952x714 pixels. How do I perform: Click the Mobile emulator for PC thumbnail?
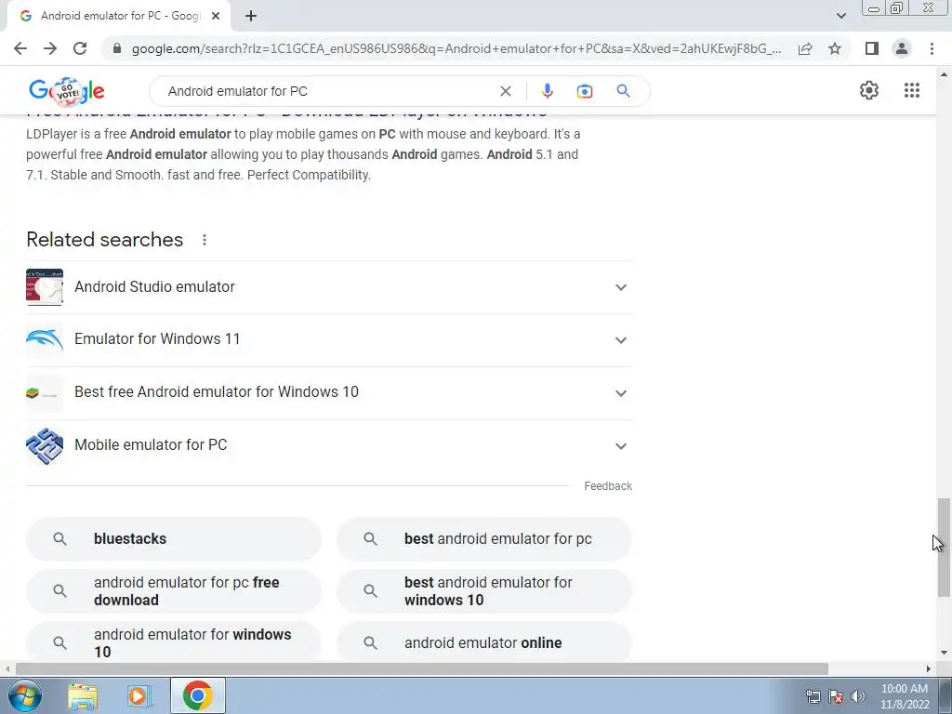pyautogui.click(x=45, y=445)
